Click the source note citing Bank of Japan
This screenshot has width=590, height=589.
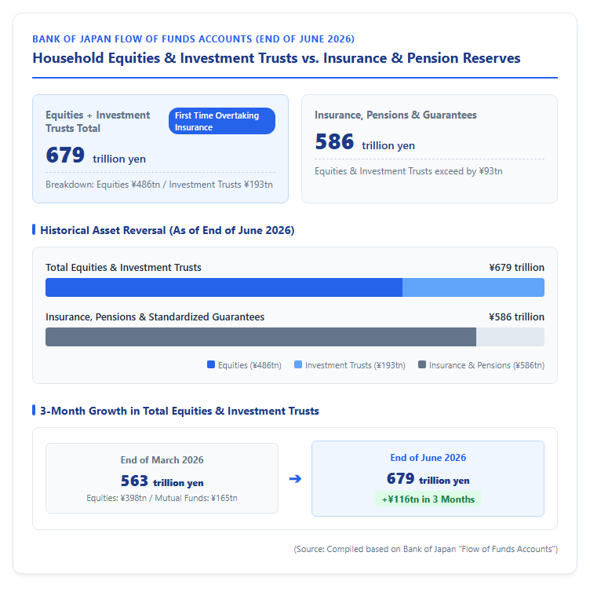tap(425, 549)
